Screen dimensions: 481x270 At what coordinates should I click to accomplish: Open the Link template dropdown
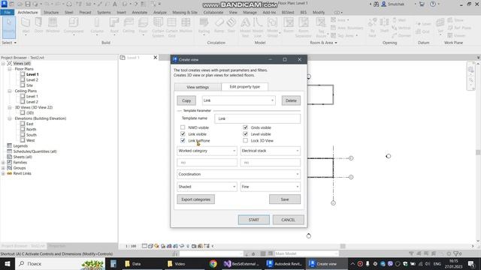coord(239,100)
